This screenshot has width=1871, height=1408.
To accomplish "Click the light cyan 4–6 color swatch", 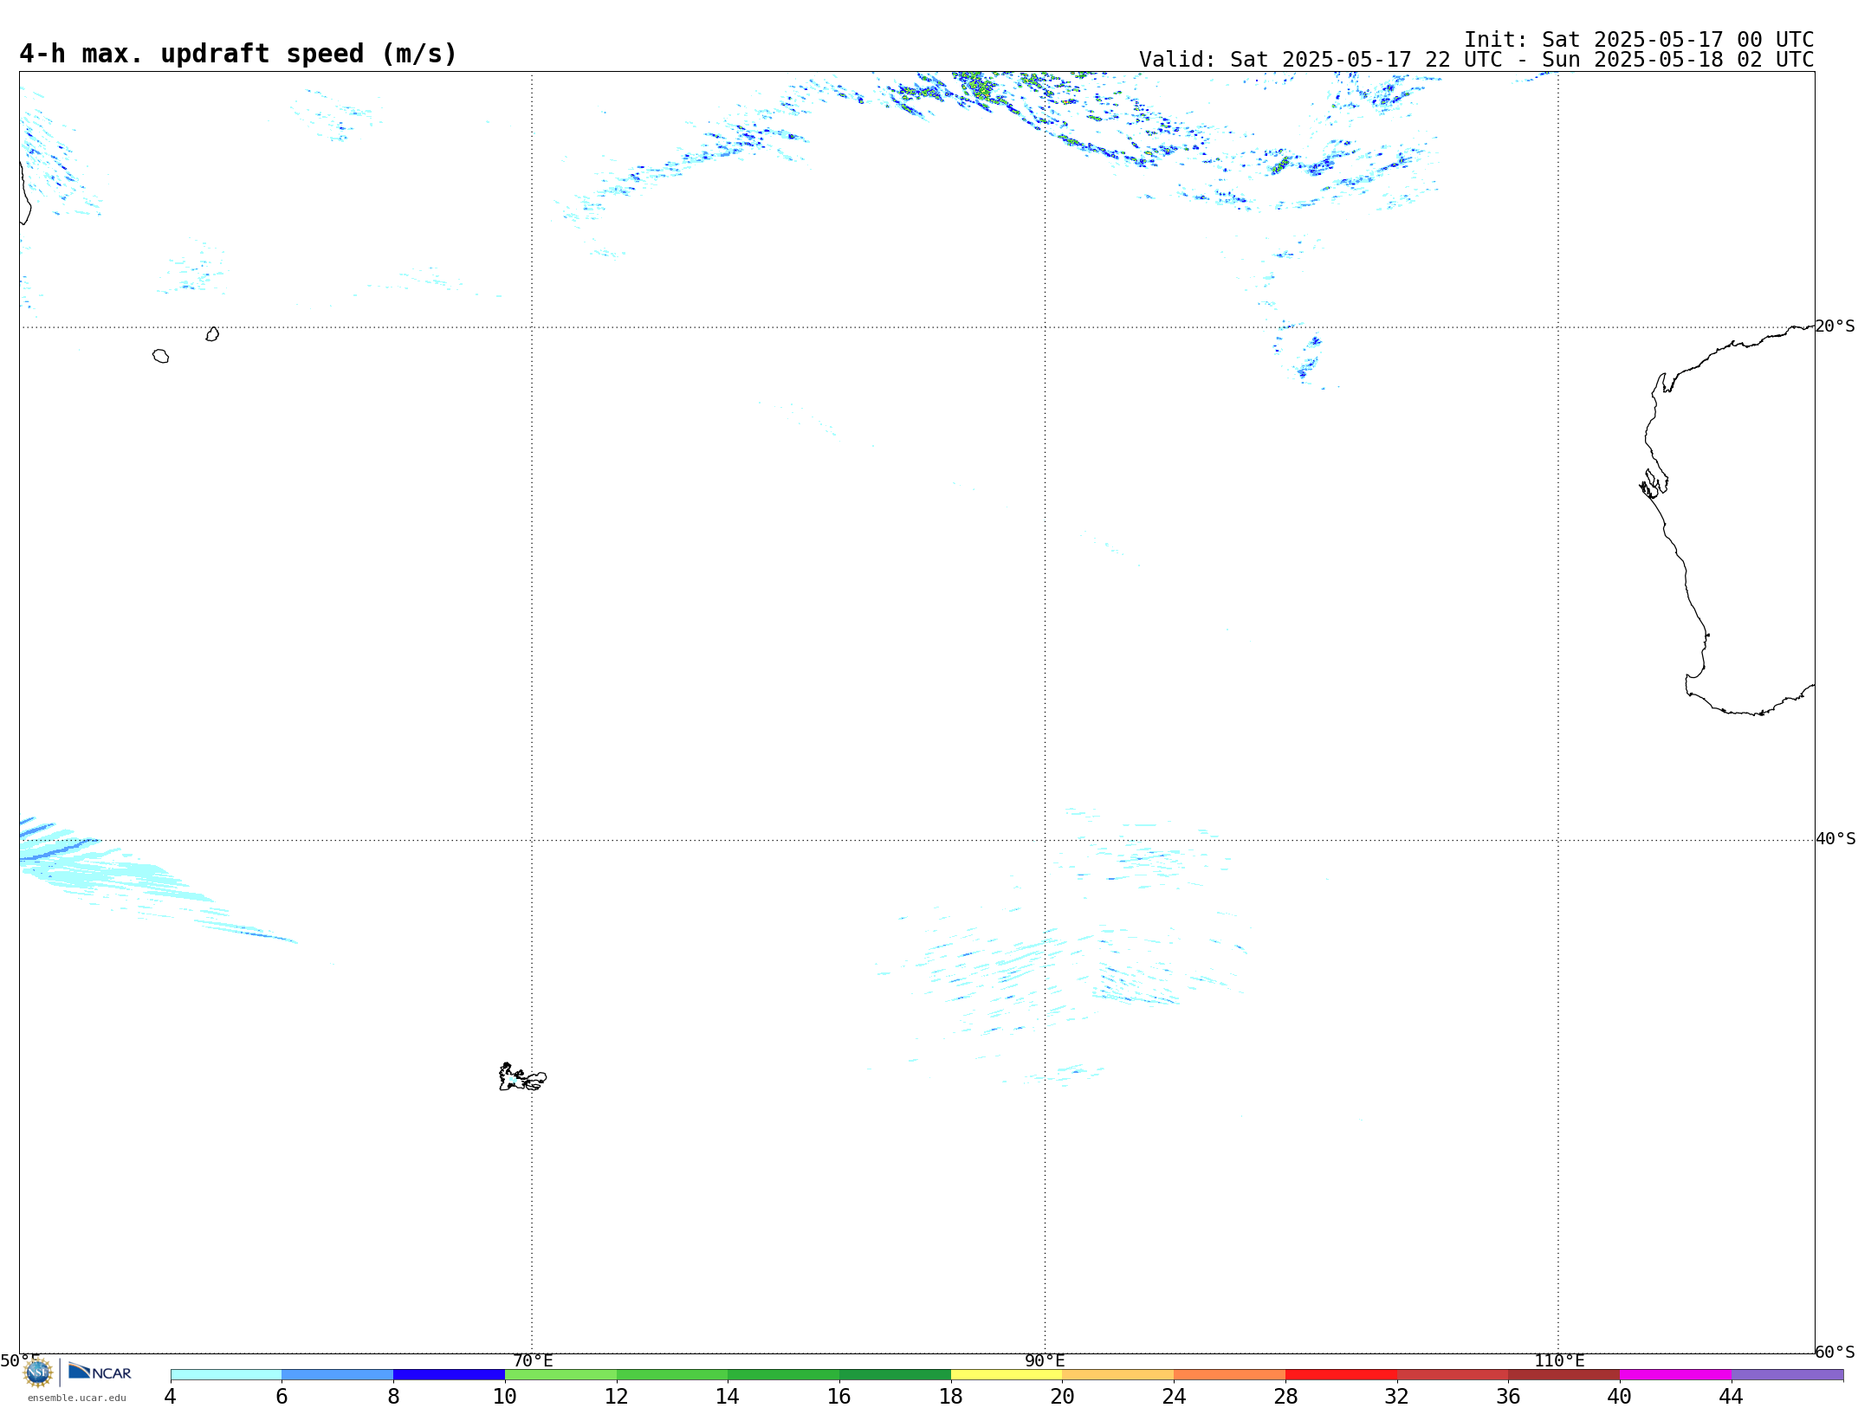I will pos(226,1374).
